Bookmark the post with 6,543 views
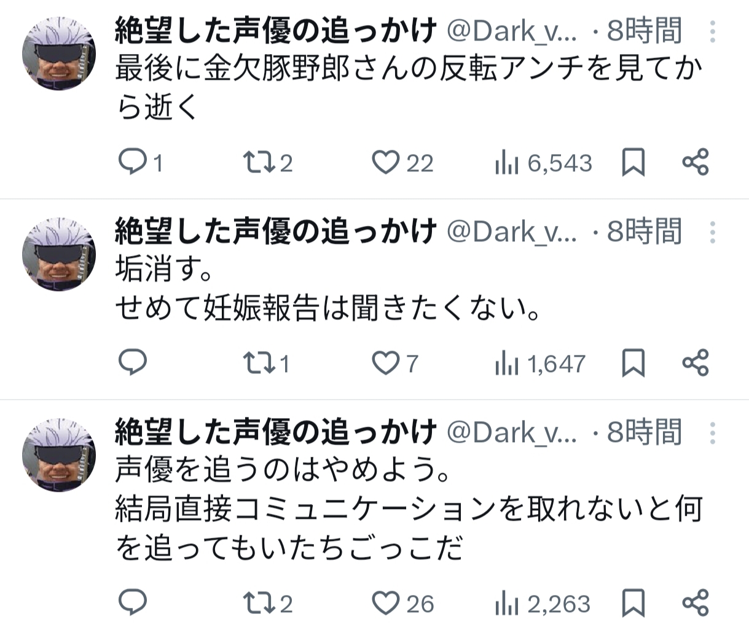The height and width of the screenshot is (630, 749). click(x=633, y=163)
